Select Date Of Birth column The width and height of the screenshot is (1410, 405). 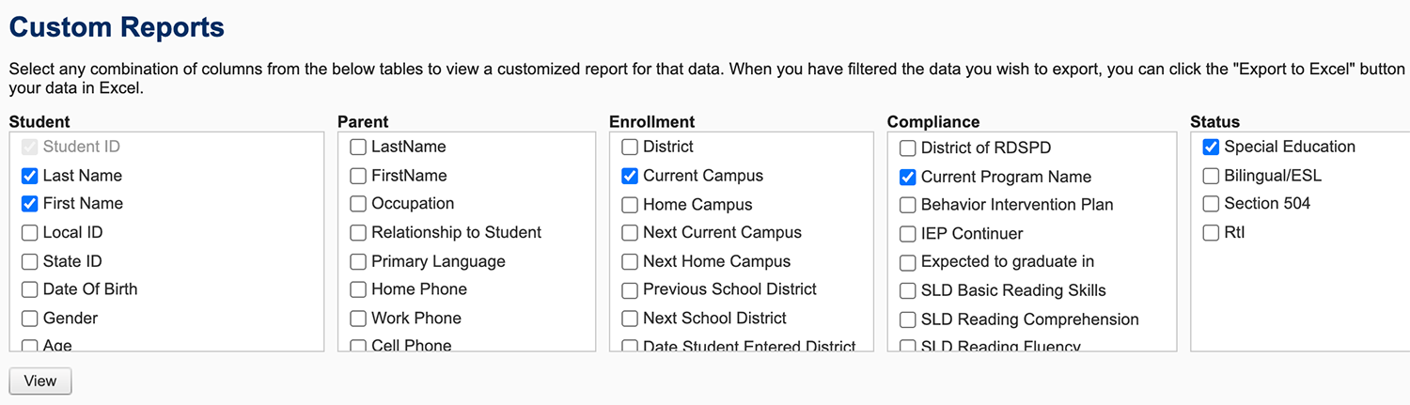[x=30, y=289]
